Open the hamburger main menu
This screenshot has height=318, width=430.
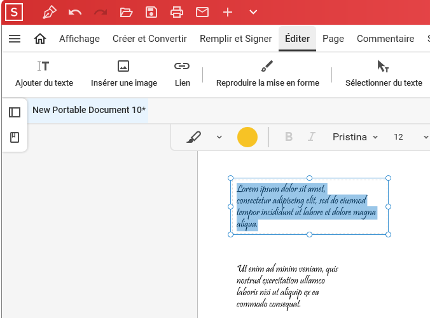pyautogui.click(x=15, y=39)
